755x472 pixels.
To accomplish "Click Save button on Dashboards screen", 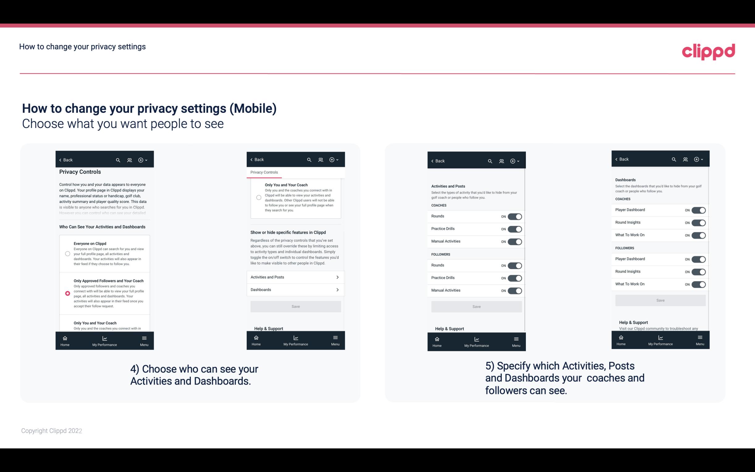I will (661, 300).
